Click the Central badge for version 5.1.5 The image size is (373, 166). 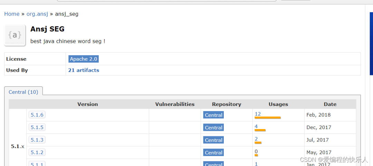point(213,127)
